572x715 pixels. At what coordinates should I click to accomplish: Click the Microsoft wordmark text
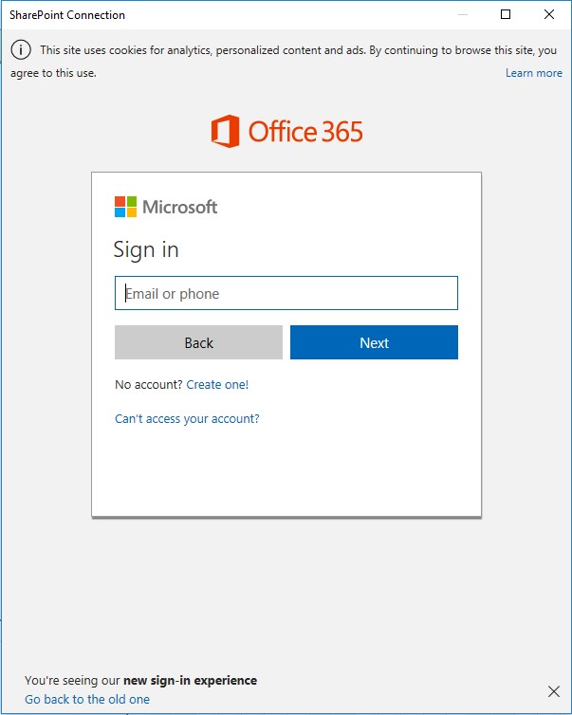pos(179,207)
